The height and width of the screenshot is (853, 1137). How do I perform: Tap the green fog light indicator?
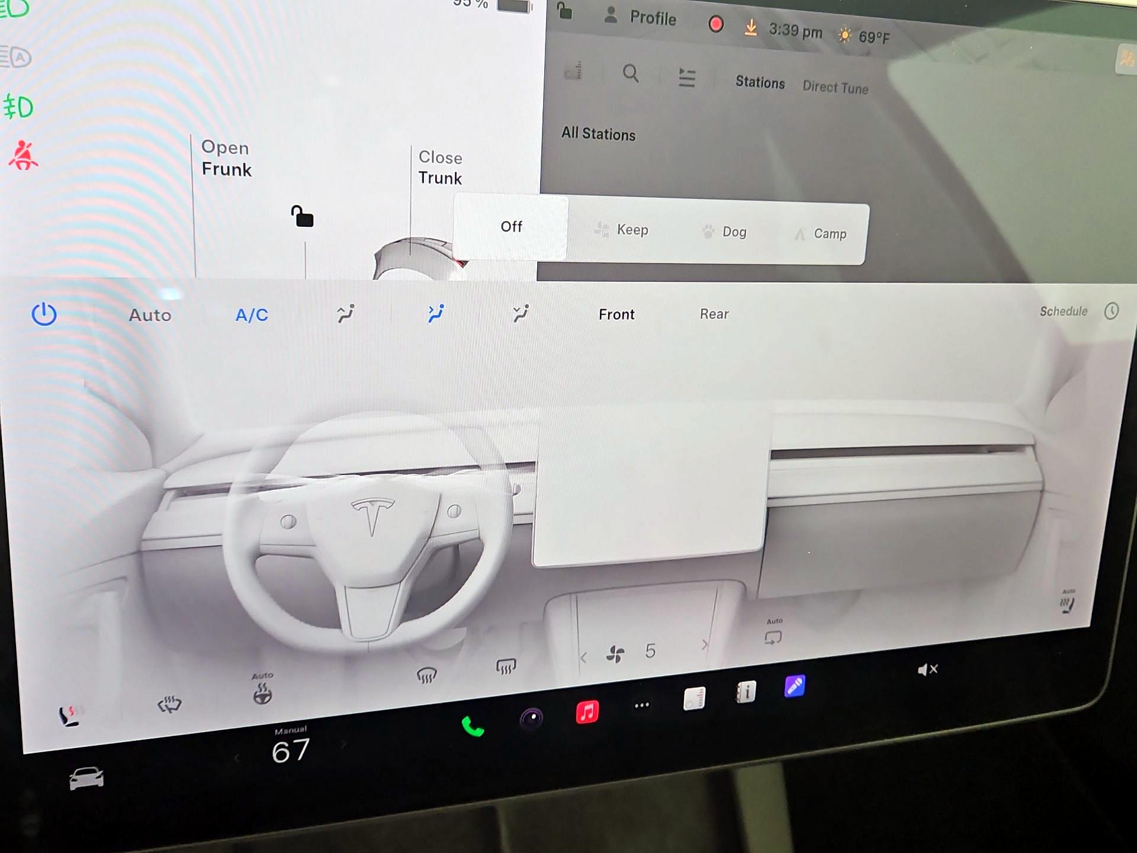(18, 107)
